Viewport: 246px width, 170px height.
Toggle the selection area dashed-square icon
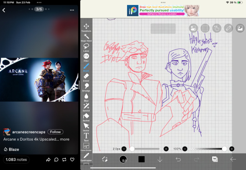[x=205, y=28]
